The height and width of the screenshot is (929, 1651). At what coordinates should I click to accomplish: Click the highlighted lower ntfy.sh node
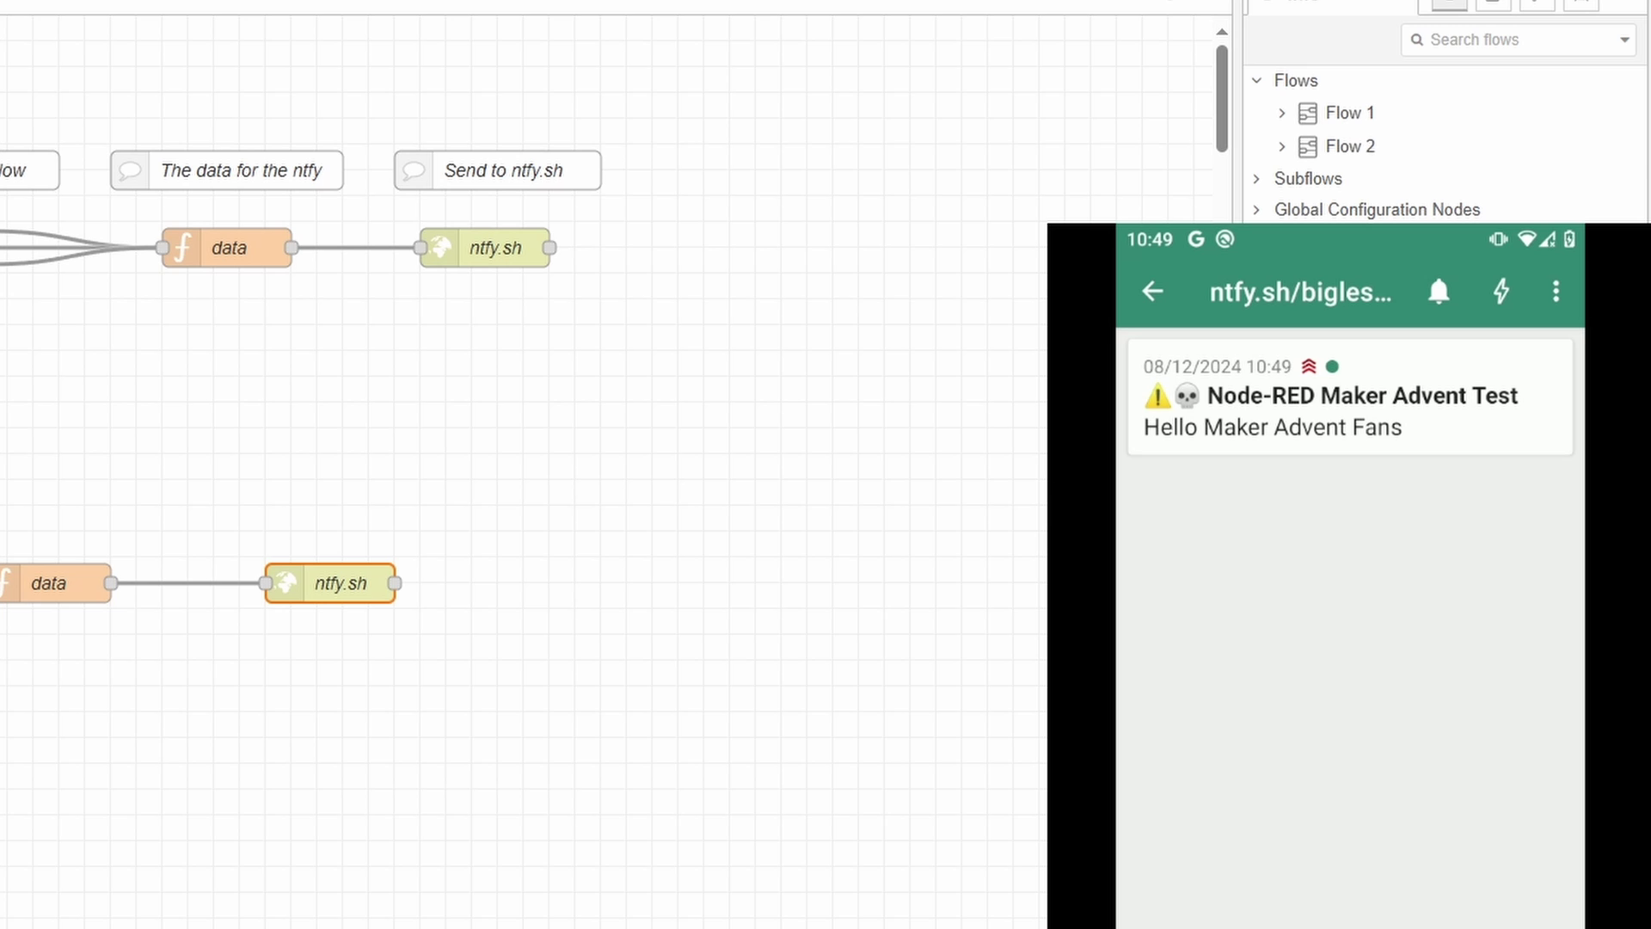pyautogui.click(x=330, y=583)
